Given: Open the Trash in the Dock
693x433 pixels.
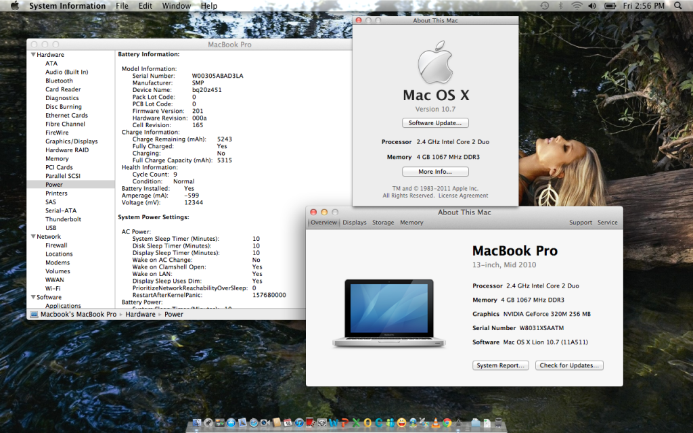Looking at the screenshot, I should [499, 423].
